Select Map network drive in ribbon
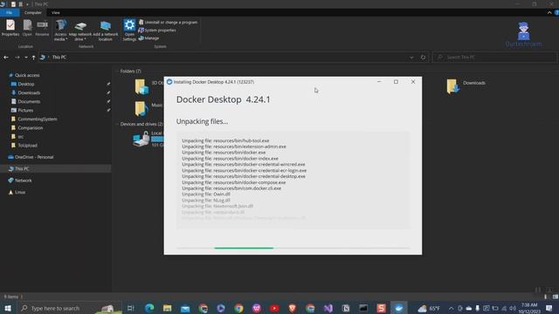559x314 pixels. [x=80, y=31]
